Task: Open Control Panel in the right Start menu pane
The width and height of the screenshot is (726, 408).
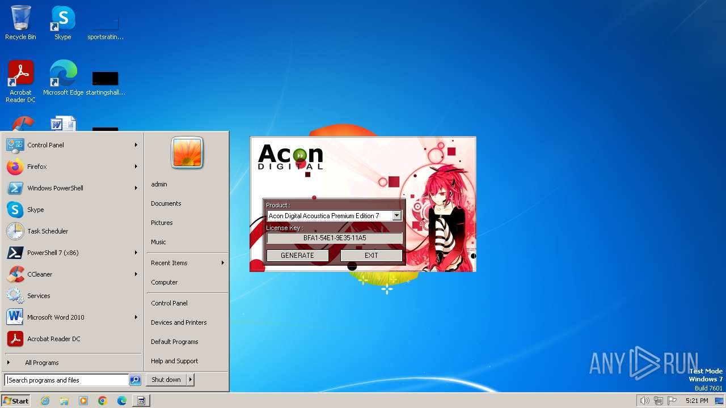Action: pos(187,303)
